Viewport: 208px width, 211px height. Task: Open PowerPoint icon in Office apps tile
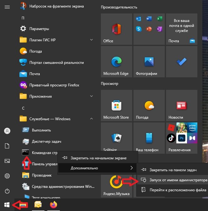tap(149, 29)
